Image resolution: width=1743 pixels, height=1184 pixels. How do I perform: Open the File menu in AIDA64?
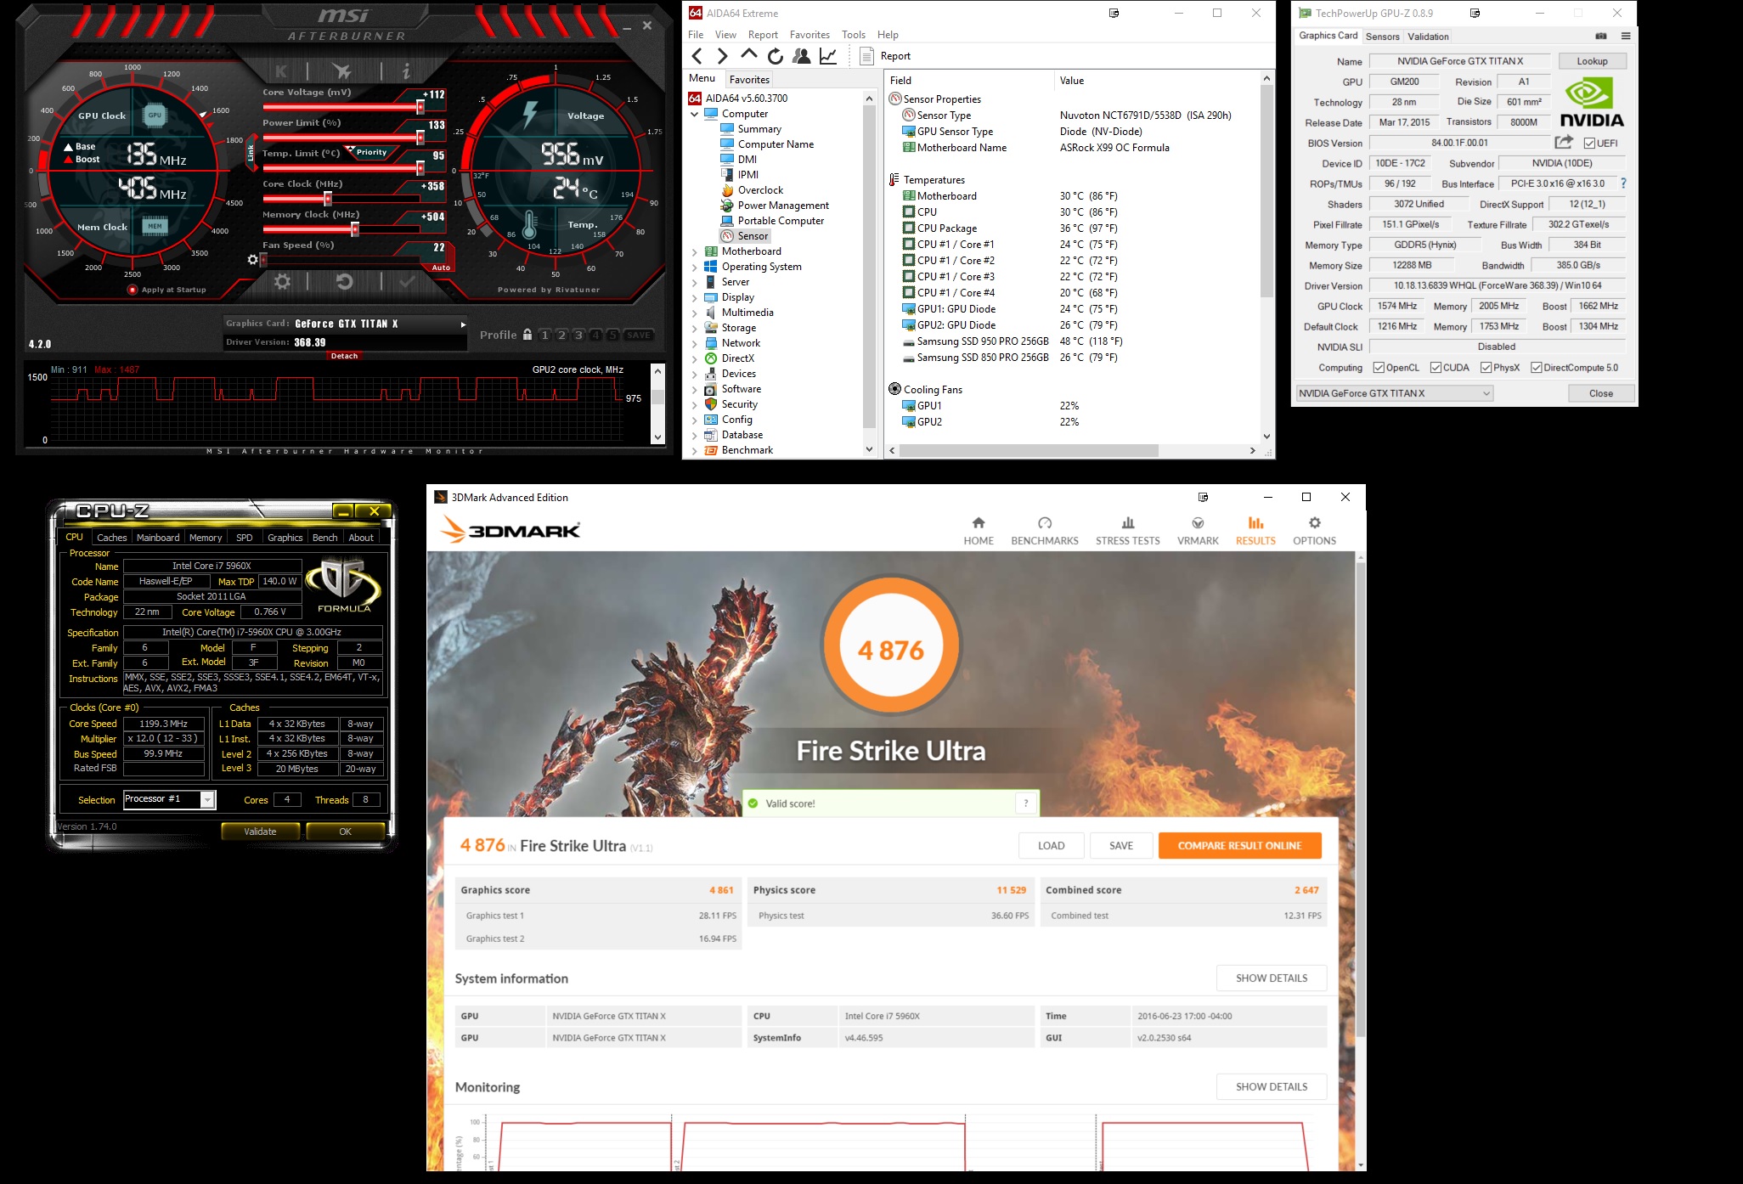(x=696, y=35)
